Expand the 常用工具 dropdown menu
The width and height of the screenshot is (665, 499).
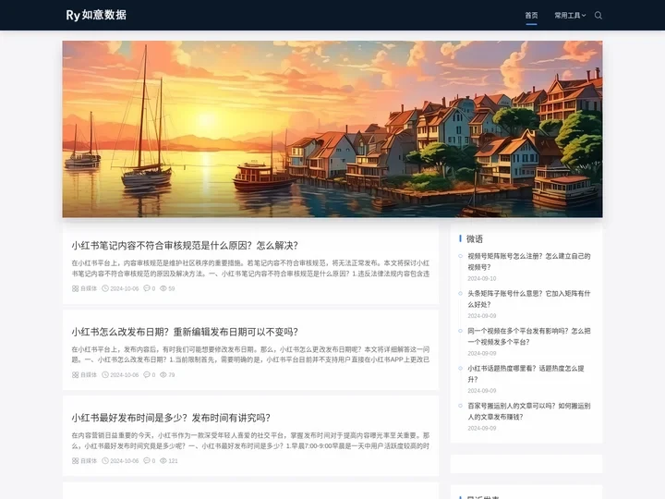[x=570, y=16]
